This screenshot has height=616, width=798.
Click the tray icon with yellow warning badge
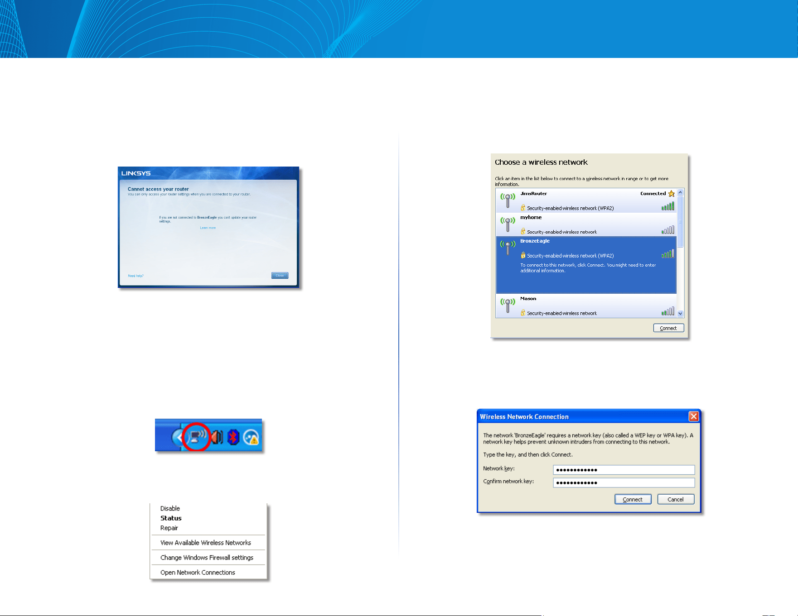click(x=251, y=437)
